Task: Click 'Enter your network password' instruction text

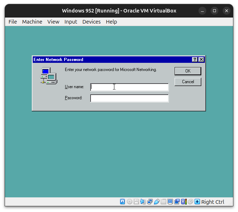Action: pyautogui.click(x=111, y=70)
